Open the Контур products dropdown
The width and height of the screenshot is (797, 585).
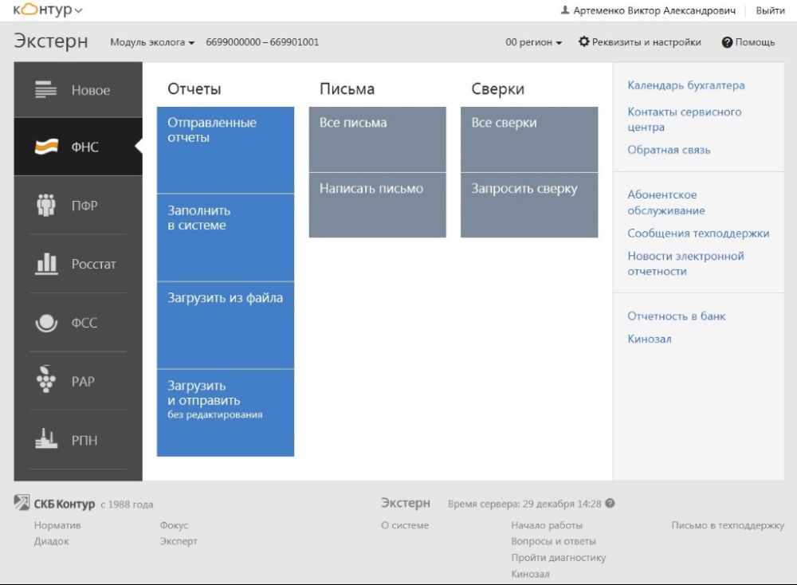[48, 10]
